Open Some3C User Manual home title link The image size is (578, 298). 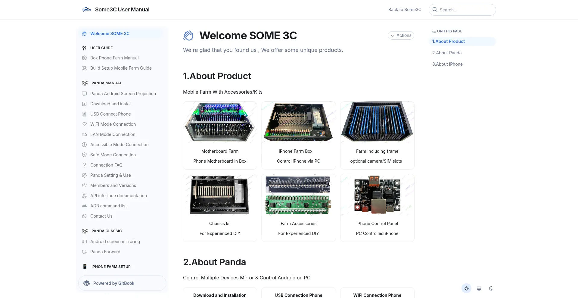pos(122,10)
